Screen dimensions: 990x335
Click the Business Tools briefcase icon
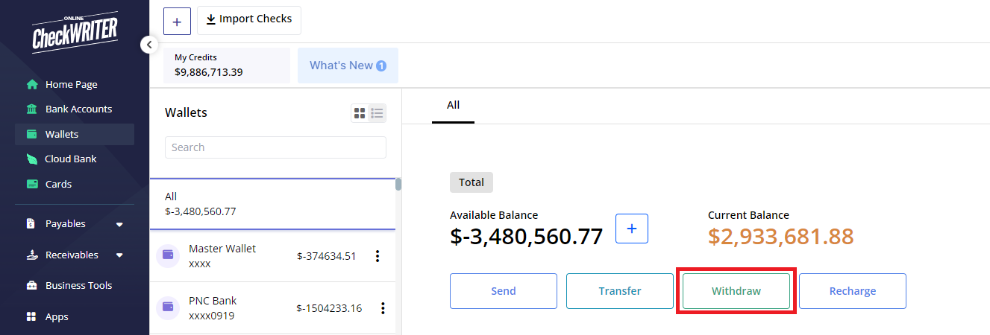(x=32, y=286)
